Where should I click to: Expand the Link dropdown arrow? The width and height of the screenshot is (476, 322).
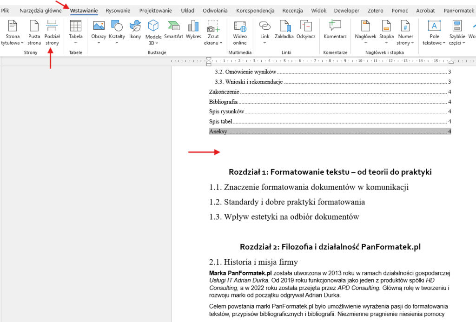click(264, 43)
